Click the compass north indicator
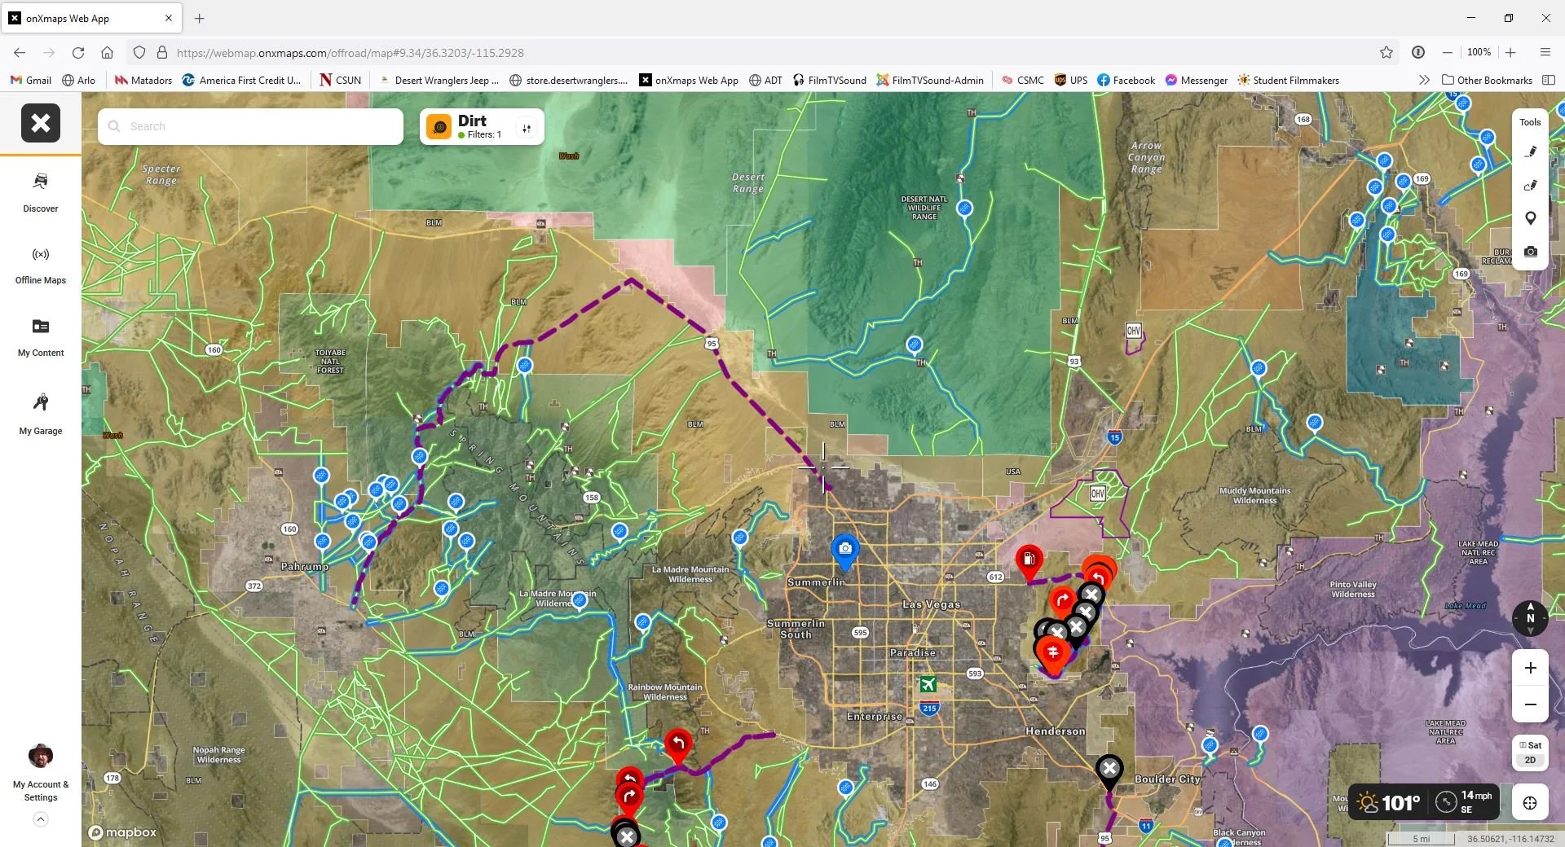Screen dimensions: 1565x847 [1530, 618]
